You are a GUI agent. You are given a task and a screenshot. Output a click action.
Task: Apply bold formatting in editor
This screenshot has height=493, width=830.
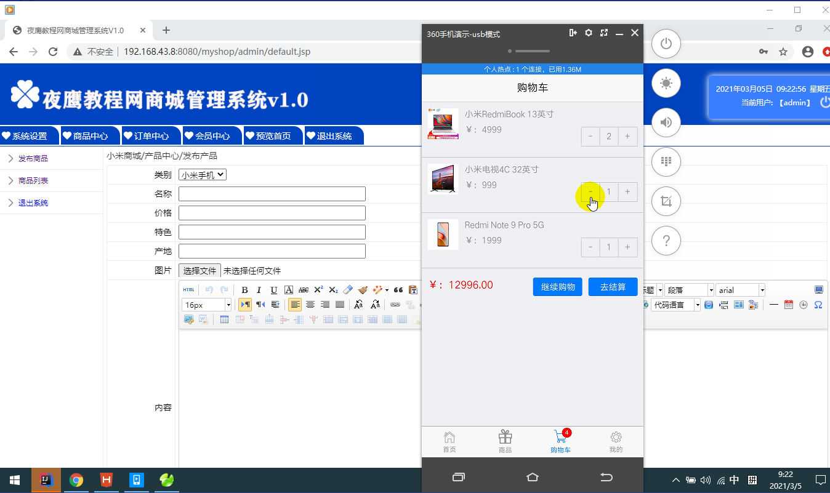click(x=244, y=290)
